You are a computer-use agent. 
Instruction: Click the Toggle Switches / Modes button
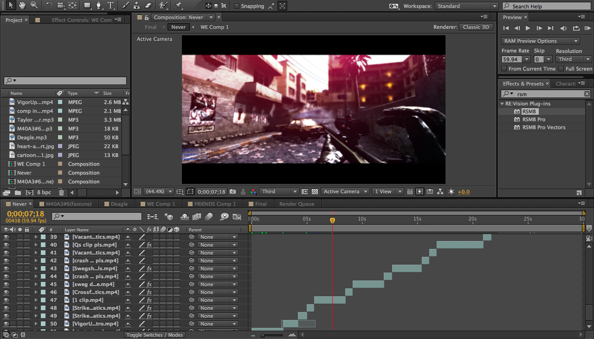tap(155, 335)
